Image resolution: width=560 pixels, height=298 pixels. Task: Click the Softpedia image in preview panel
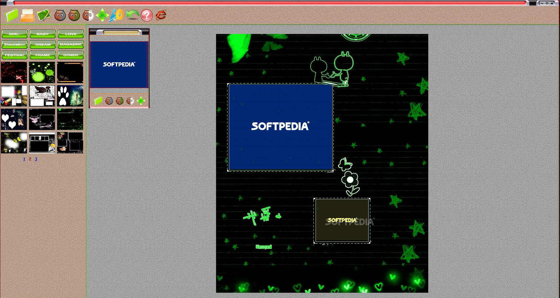119,65
